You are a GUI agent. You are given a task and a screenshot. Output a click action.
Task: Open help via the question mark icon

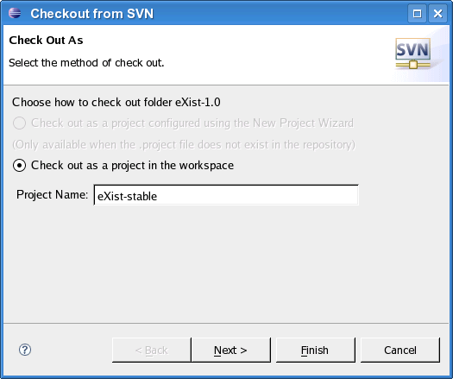pos(25,350)
